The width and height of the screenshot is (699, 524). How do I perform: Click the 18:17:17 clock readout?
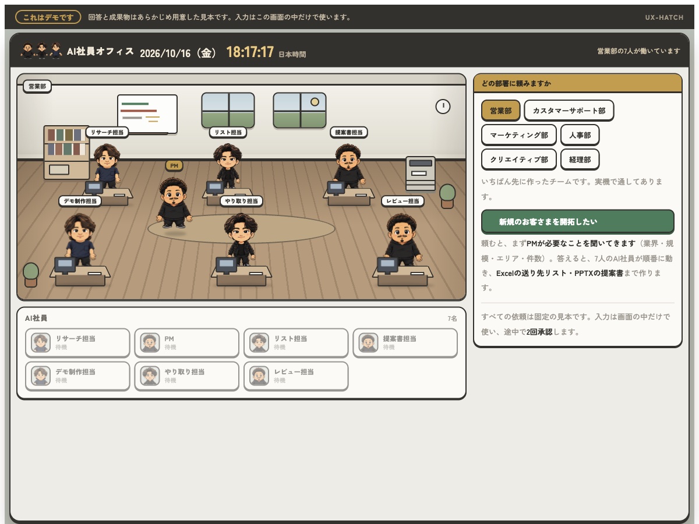(250, 52)
